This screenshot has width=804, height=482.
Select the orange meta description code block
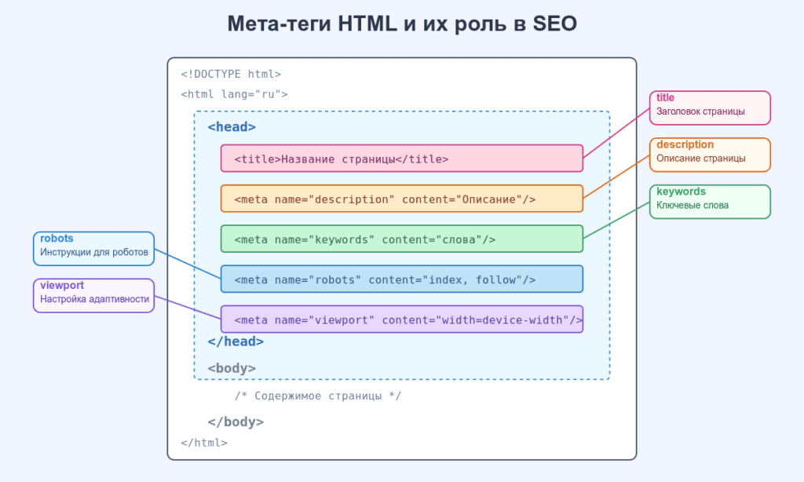[x=401, y=199]
